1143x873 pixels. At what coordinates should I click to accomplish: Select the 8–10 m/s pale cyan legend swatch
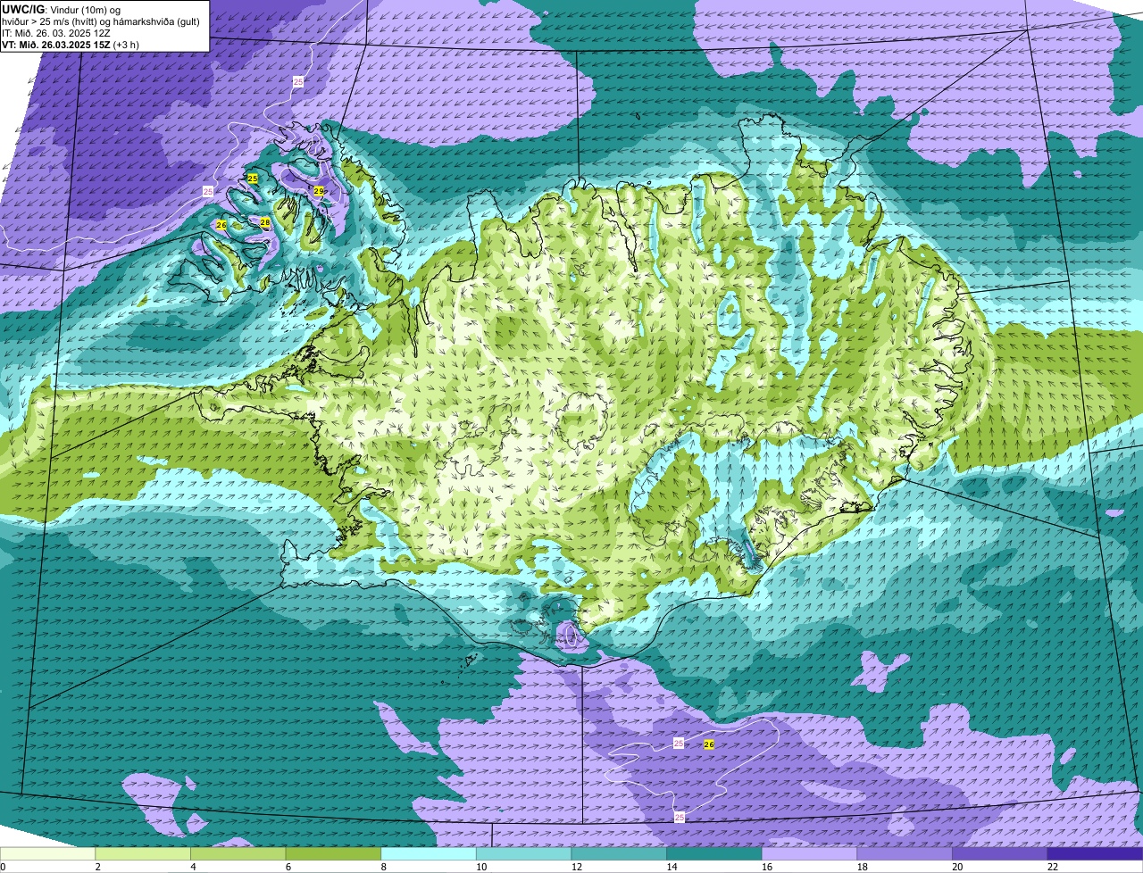(x=429, y=853)
